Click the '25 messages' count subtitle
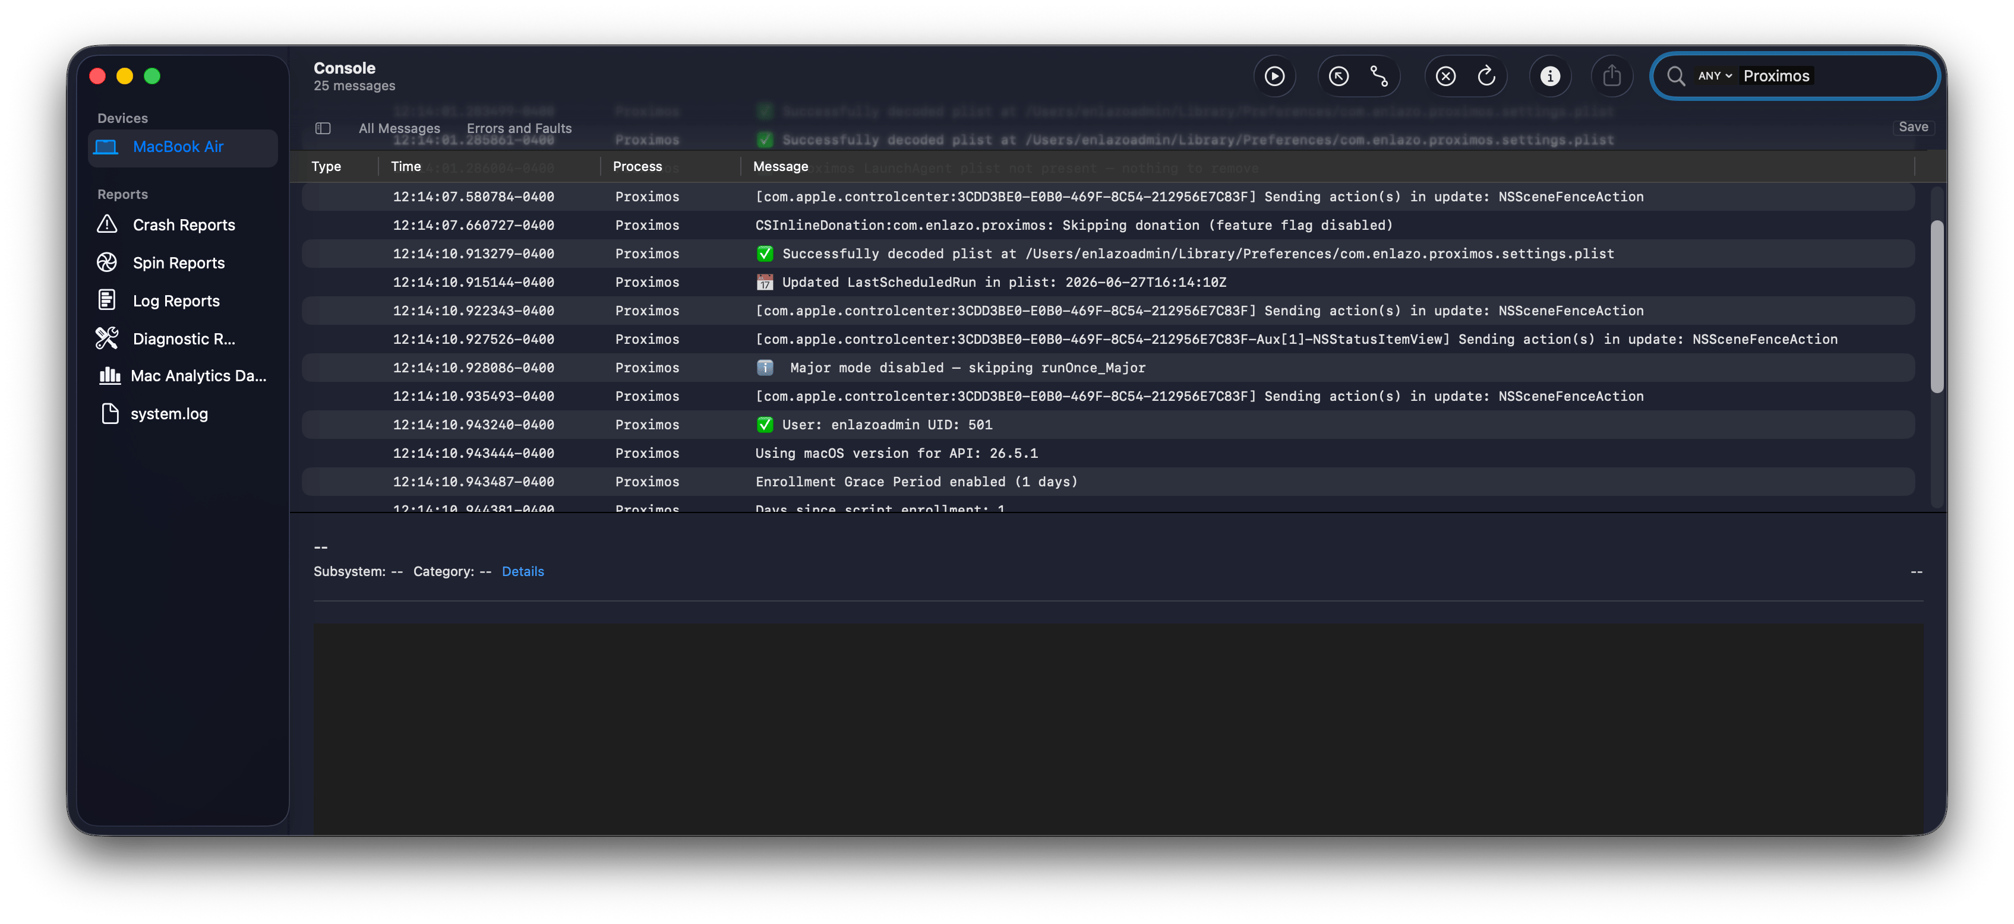Image resolution: width=2014 pixels, height=924 pixels. (x=354, y=86)
